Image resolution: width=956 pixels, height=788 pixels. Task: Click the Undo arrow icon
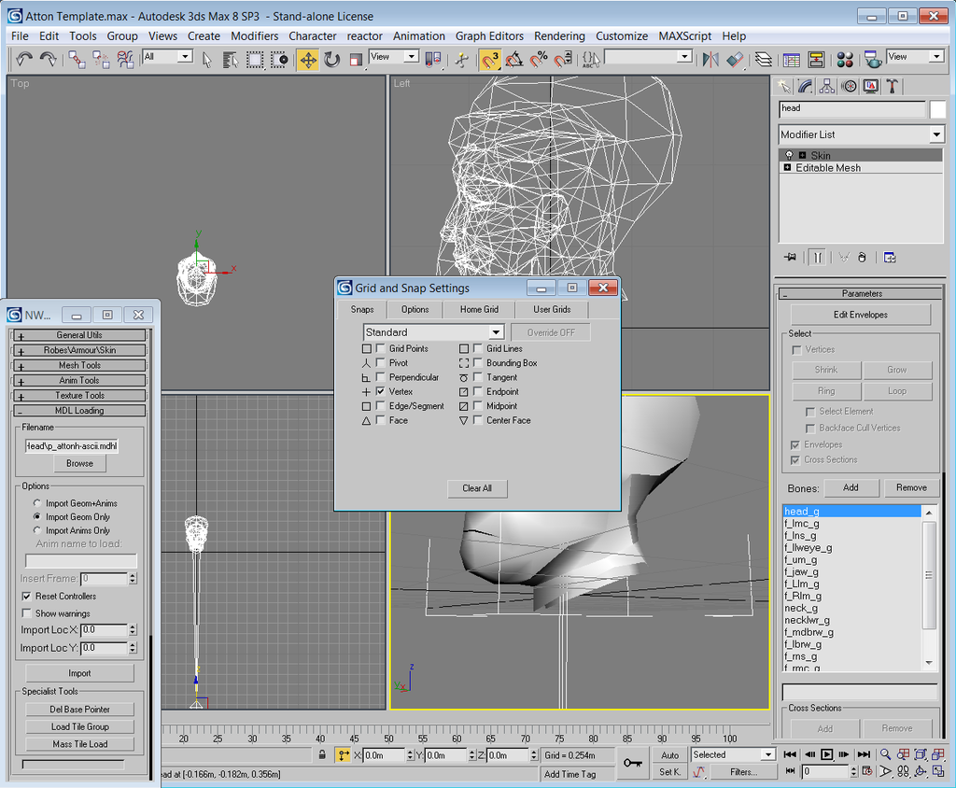[x=24, y=59]
